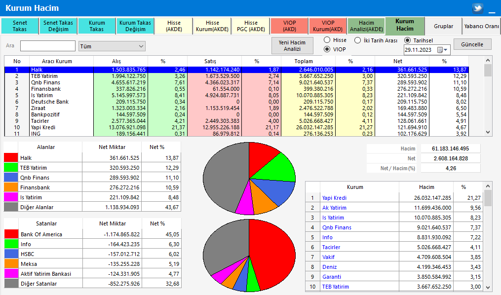This screenshot has height=295, width=501.
Task: Open the Info link in Kurum list
Action: (x=327, y=238)
